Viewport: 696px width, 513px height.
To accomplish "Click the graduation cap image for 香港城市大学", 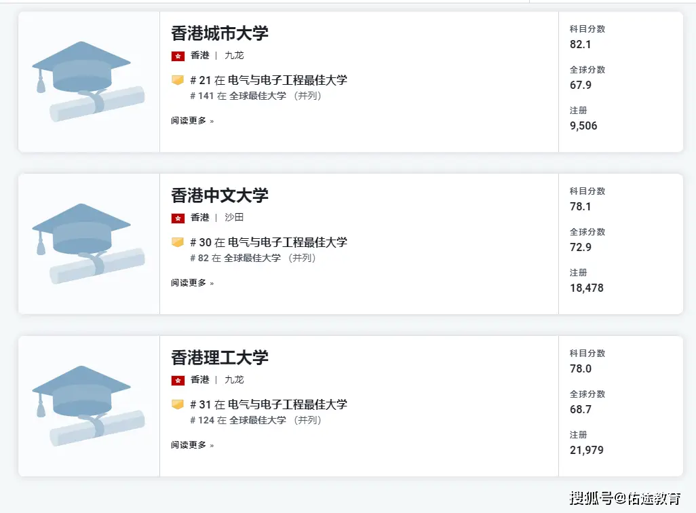I will (88, 81).
